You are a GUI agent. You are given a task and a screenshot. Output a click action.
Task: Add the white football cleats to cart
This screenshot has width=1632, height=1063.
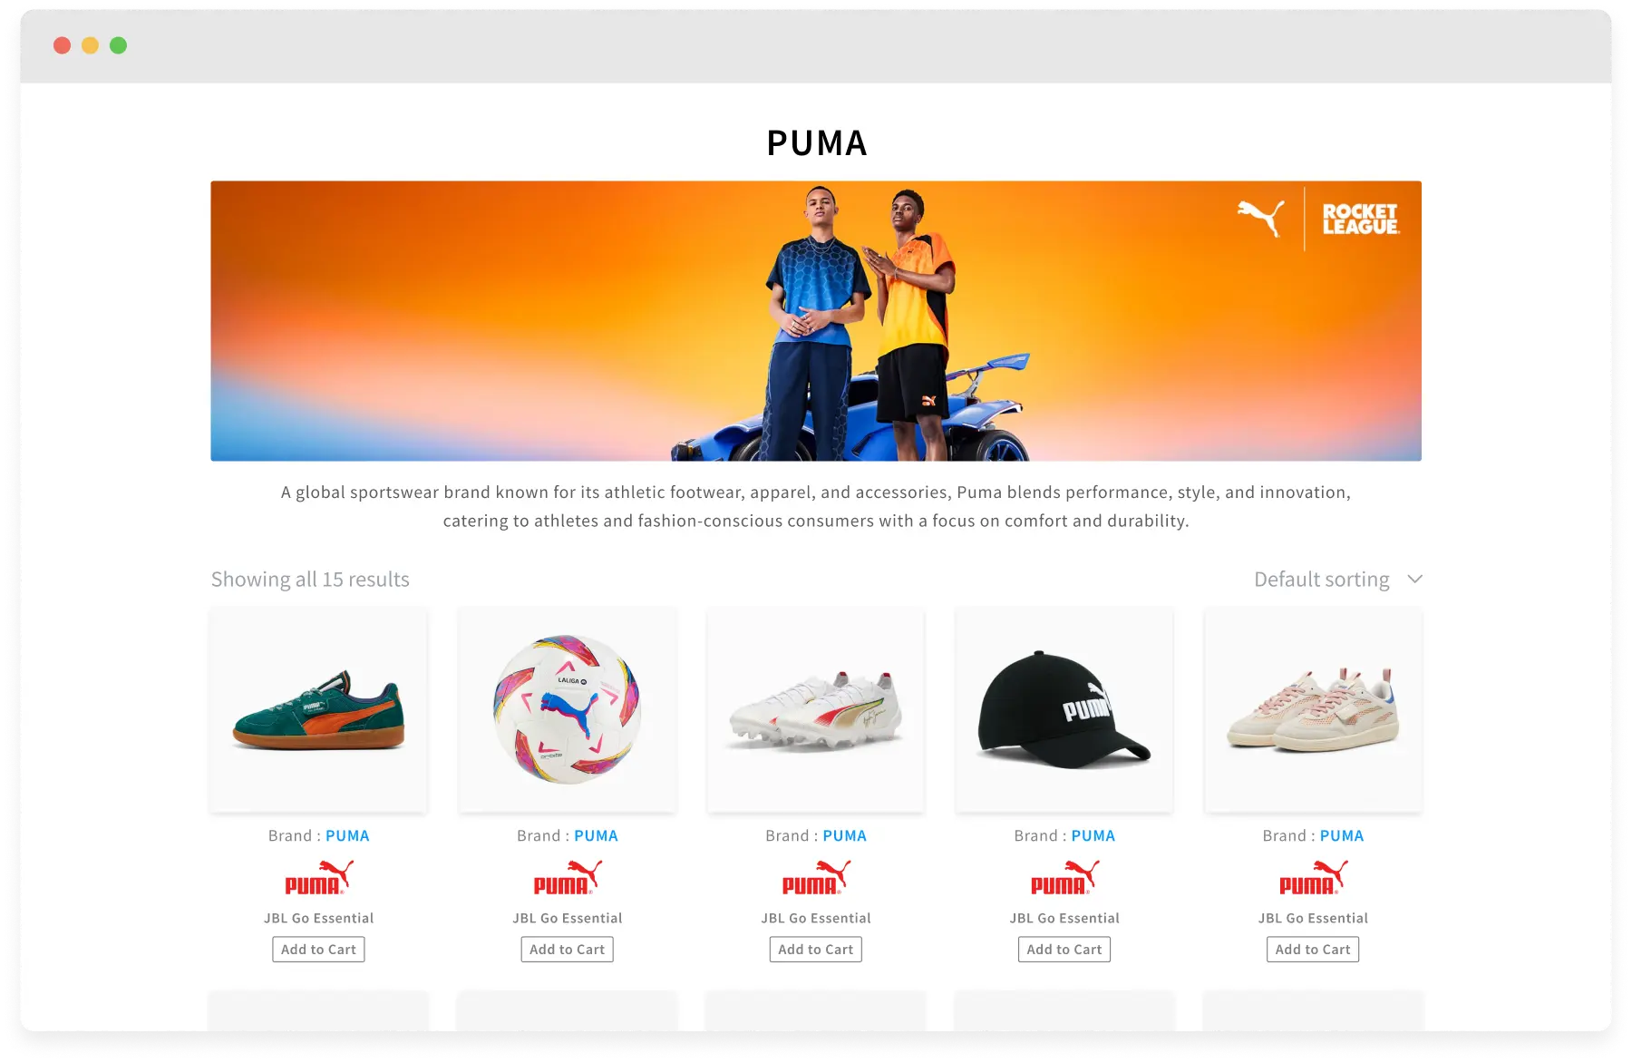[816, 950]
